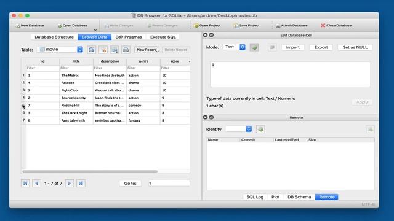Viewport: 394px width, 221px height.
Task: Click the save table as icon
Action: [x=115, y=50]
